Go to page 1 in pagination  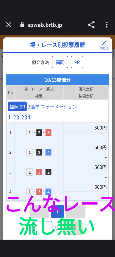pyautogui.click(x=57, y=211)
